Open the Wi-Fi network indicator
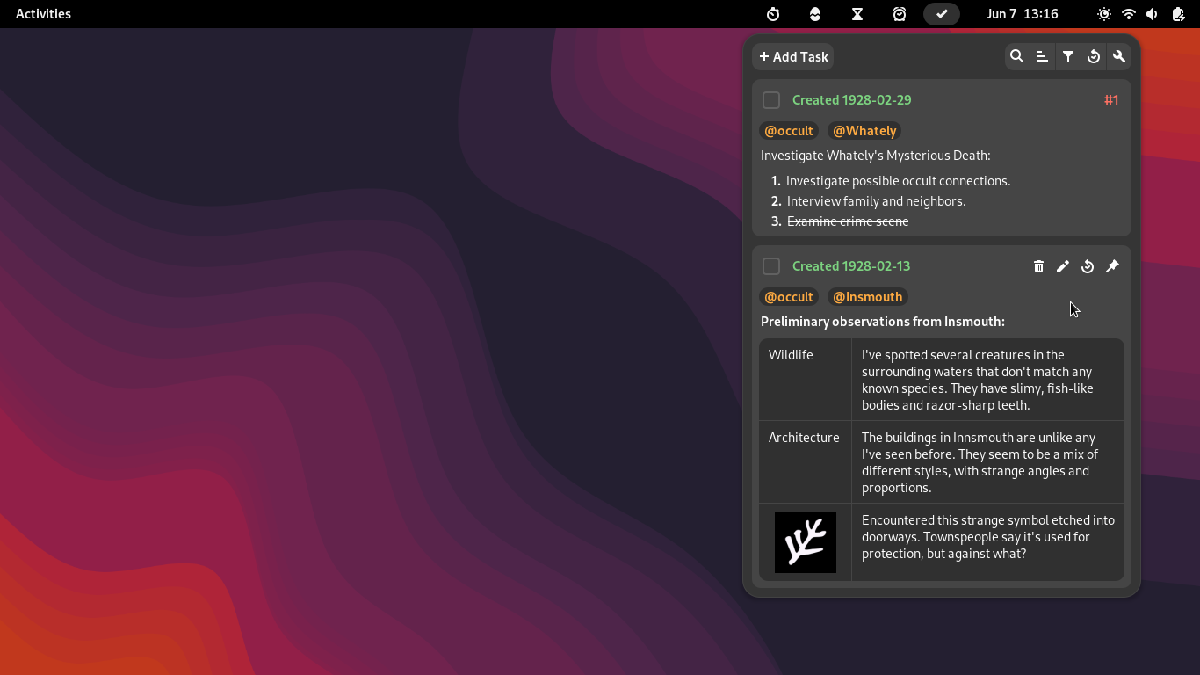Screen dimensions: 1200x675 tap(1129, 14)
